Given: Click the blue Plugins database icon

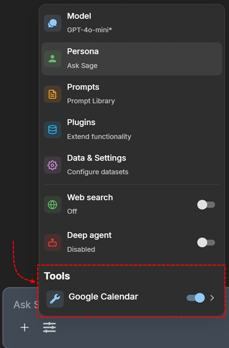Looking at the screenshot, I should click(53, 129).
